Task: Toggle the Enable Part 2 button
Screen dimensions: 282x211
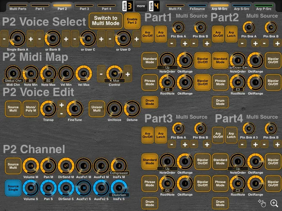Action: coord(132,21)
